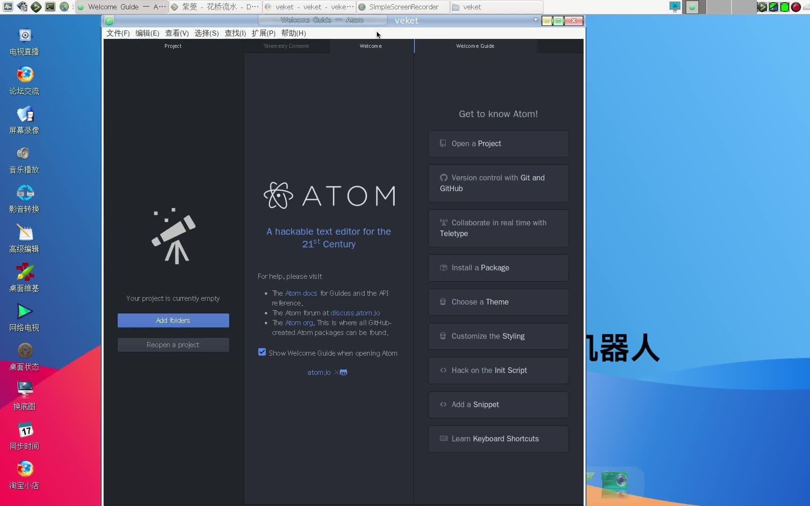The width and height of the screenshot is (810, 506).
Task: Switch to SimpleScreenRecorder taskbar window
Action: [x=403, y=7]
